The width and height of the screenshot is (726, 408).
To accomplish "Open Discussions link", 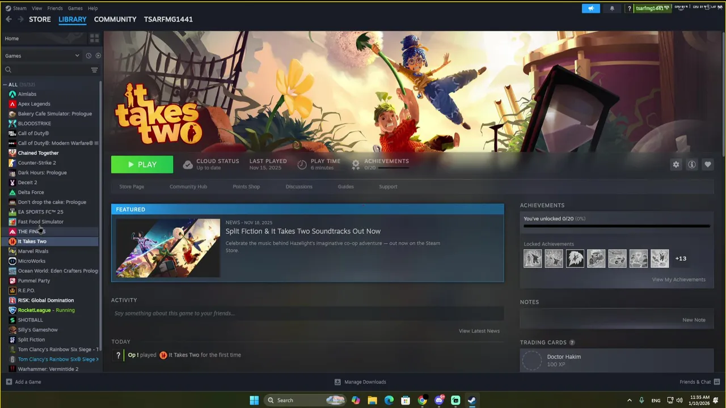I will click(299, 186).
